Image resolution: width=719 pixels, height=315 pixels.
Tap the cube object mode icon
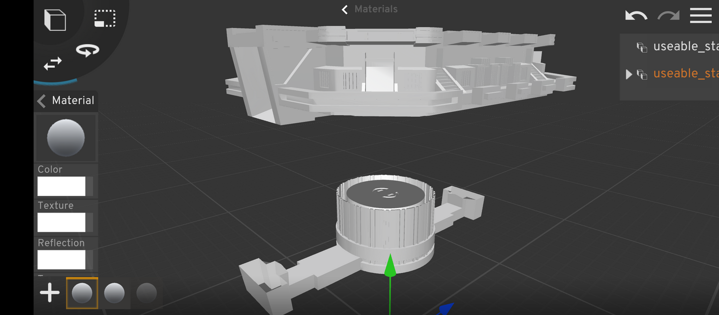55,20
